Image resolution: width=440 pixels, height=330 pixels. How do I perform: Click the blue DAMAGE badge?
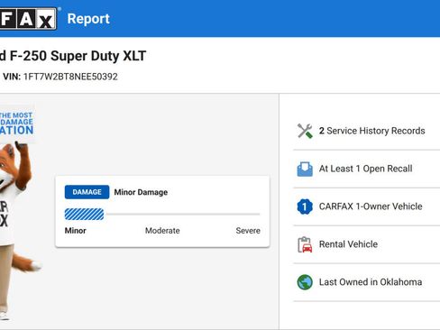[87, 192]
